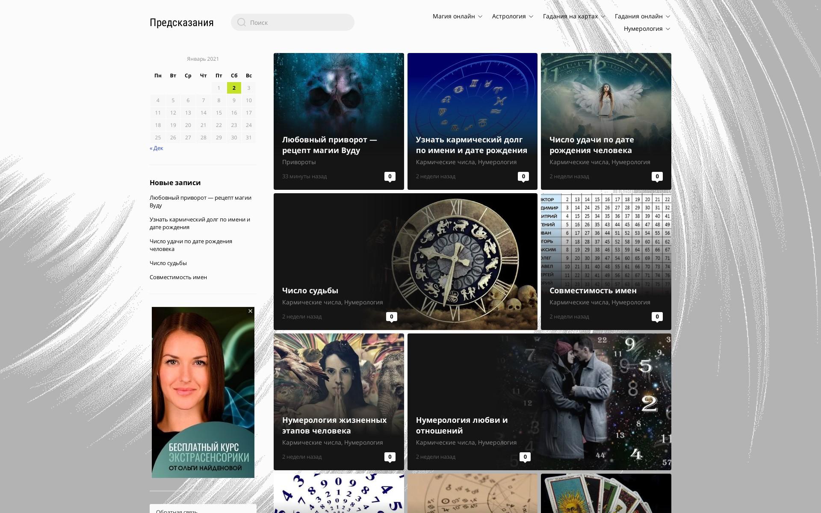
Task: Open comments of Нумерология жизненных этапов
Action: coord(390,457)
